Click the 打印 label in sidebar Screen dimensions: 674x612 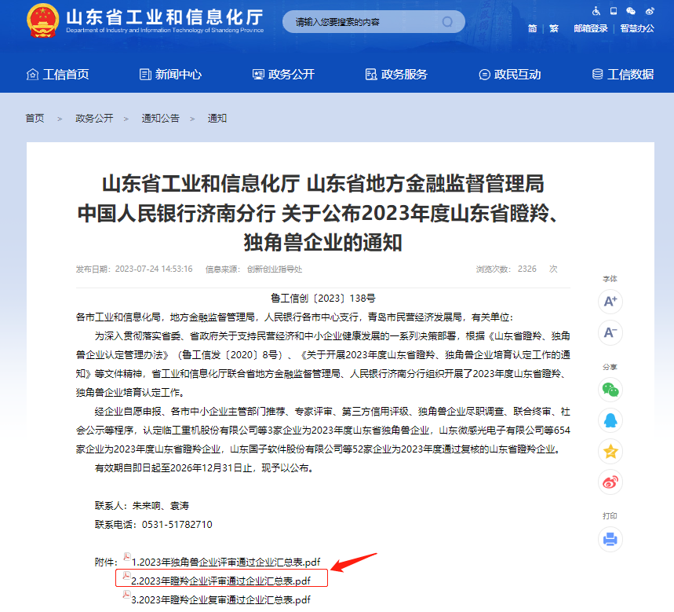point(610,516)
